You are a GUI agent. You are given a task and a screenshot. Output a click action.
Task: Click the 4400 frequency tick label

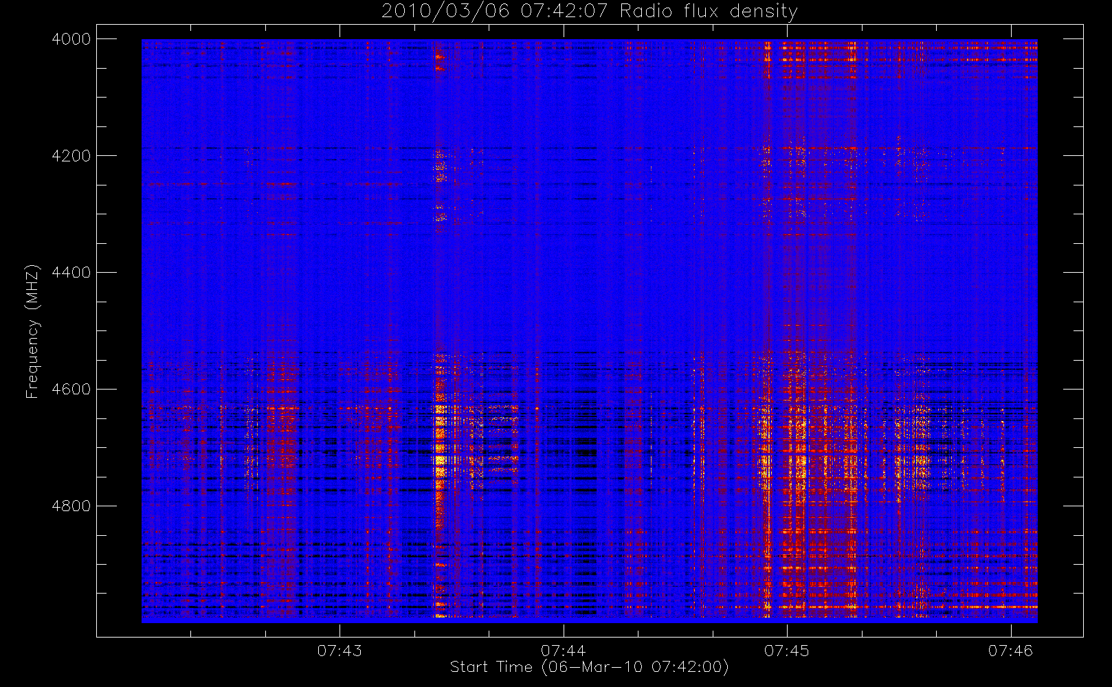[x=71, y=273]
